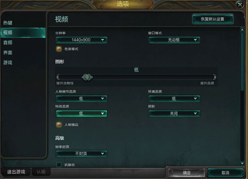Click the scrollbar up arrow icon
The width and height of the screenshot is (248, 179).
[242, 29]
